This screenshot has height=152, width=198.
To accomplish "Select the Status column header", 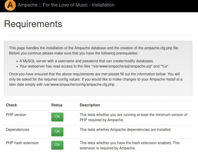I will [57, 105].
